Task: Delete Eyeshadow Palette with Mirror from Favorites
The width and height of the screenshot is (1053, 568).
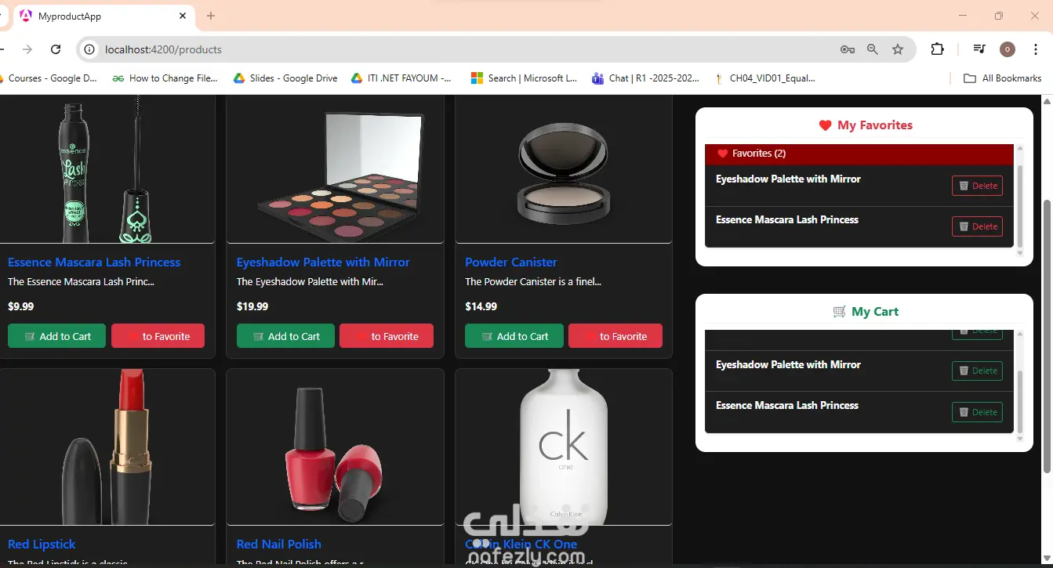Action: click(977, 186)
